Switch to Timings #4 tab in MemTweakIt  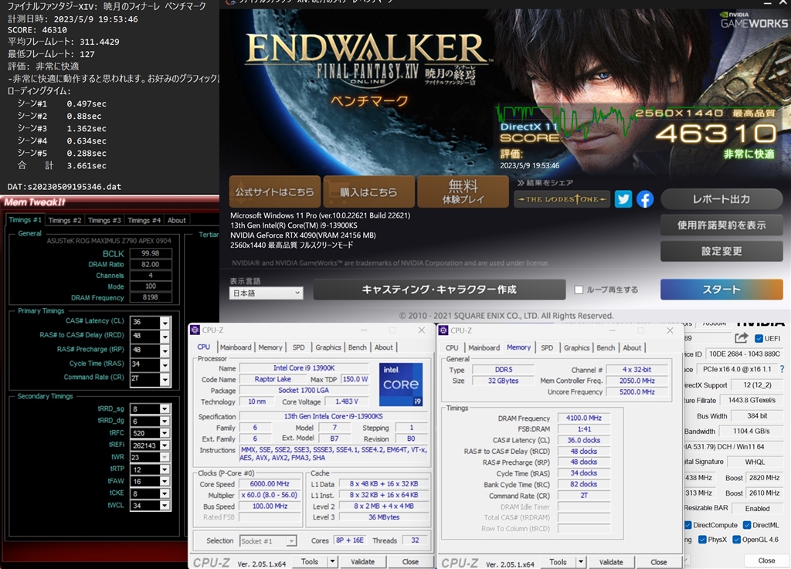(144, 220)
